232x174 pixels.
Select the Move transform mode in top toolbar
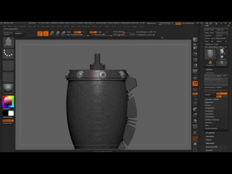[52, 33]
